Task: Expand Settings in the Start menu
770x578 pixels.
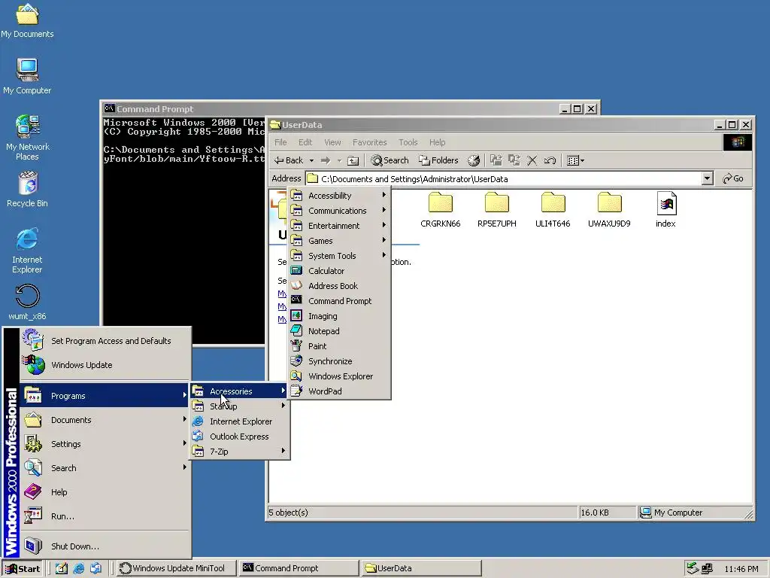Action: pos(105,444)
